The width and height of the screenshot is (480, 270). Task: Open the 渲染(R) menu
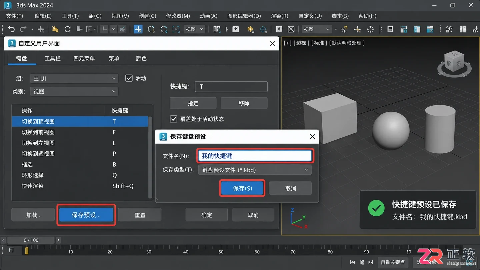280,16
